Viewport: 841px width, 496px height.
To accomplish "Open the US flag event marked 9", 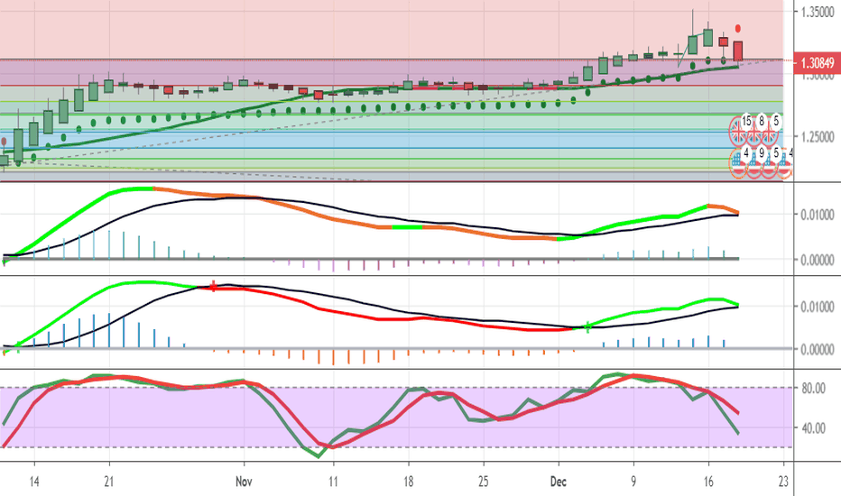I will point(754,162).
